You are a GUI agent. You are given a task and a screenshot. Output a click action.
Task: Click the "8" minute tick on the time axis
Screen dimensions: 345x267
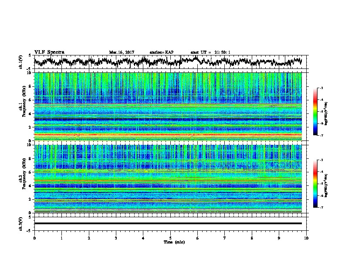[x=252, y=238]
